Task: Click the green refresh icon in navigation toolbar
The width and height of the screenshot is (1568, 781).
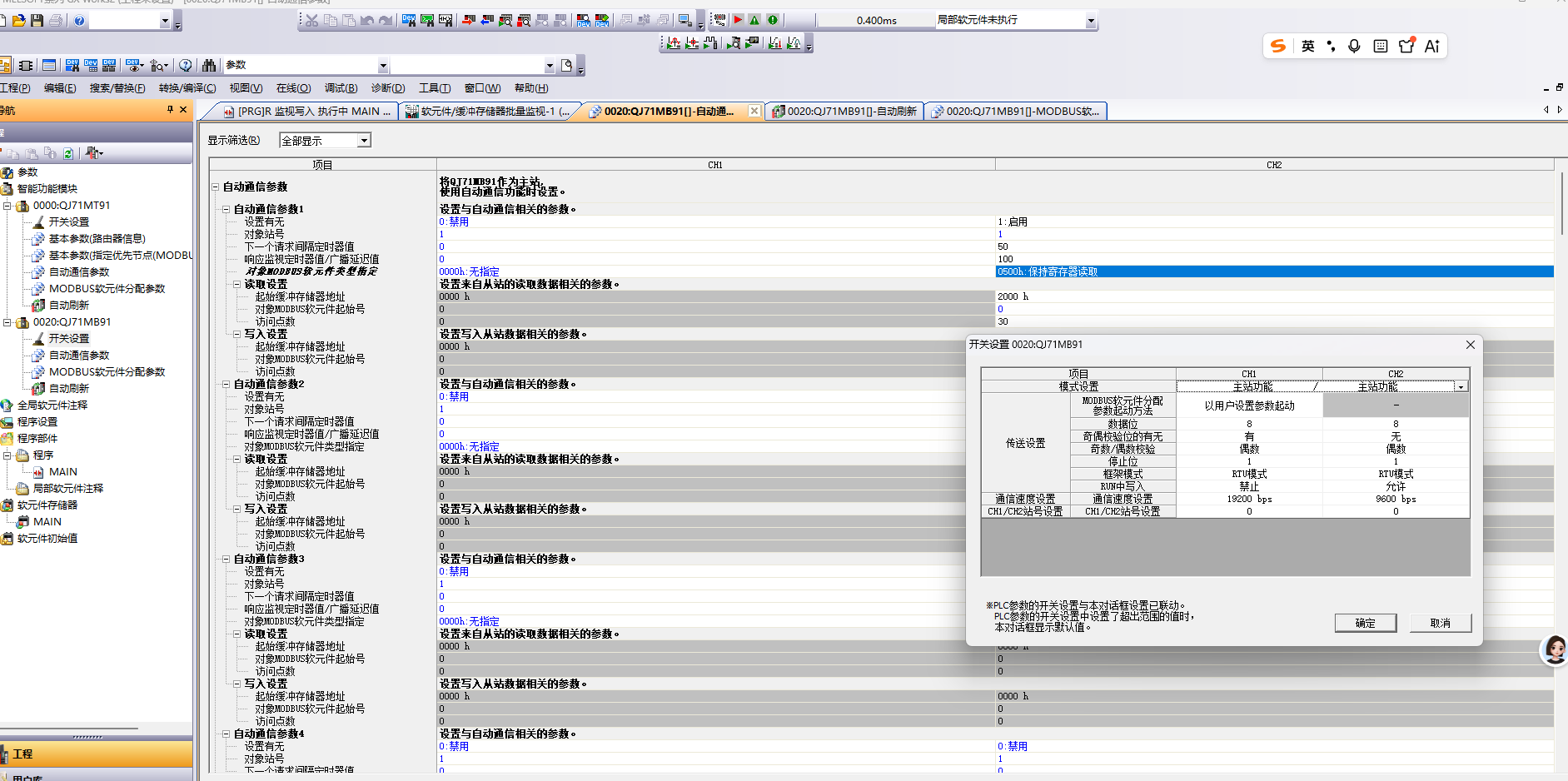Action: tap(68, 153)
